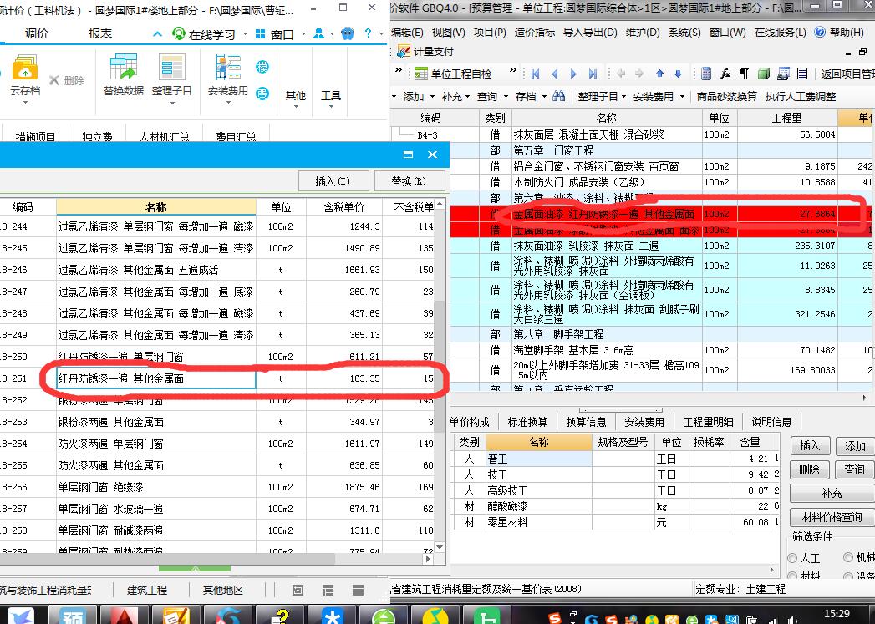Open 计量支付 in GBQ4.0 window
Image resolution: width=875 pixels, height=624 pixels.
point(425,52)
